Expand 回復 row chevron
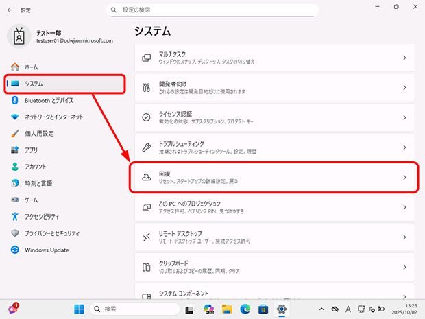This screenshot has width=425, height=319. pyautogui.click(x=404, y=177)
